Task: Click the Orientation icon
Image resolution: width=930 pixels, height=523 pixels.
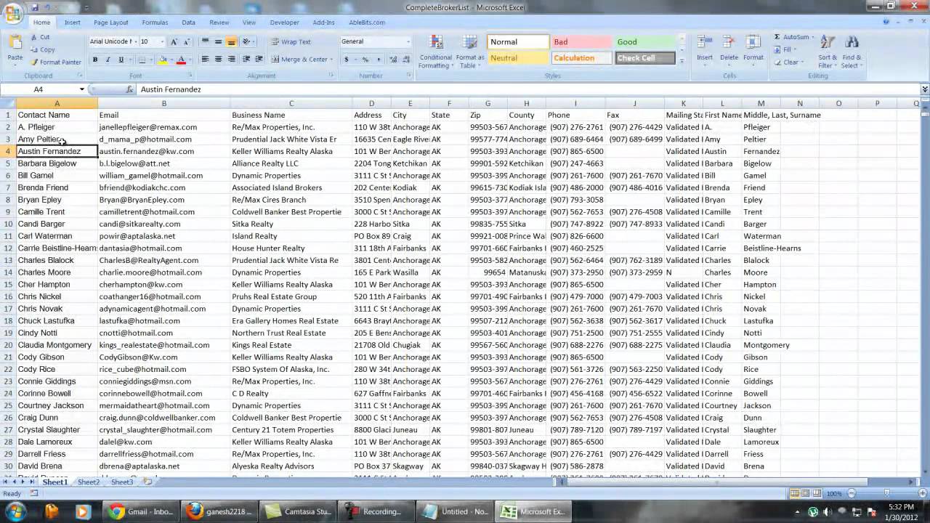Action: click(246, 41)
